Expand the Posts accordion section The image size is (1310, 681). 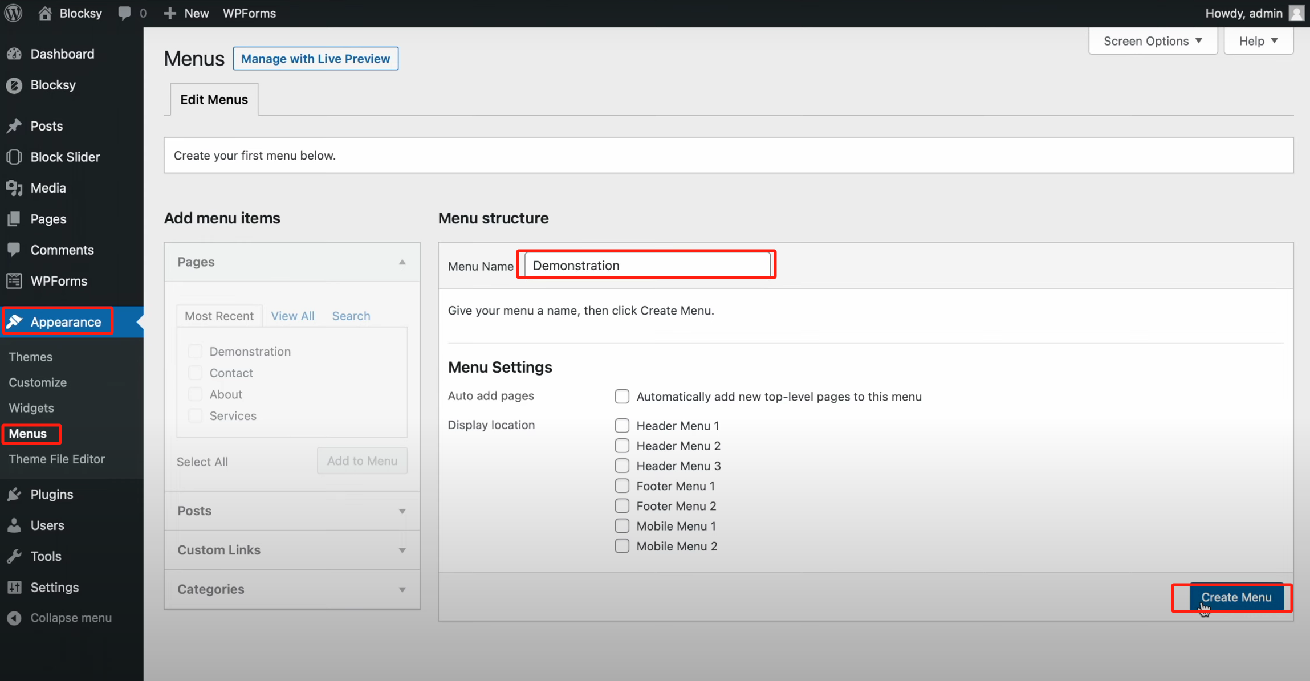point(291,511)
